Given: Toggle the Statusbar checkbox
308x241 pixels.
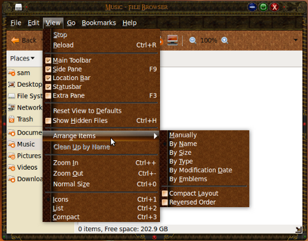Looking at the screenshot, I should tap(48, 87).
